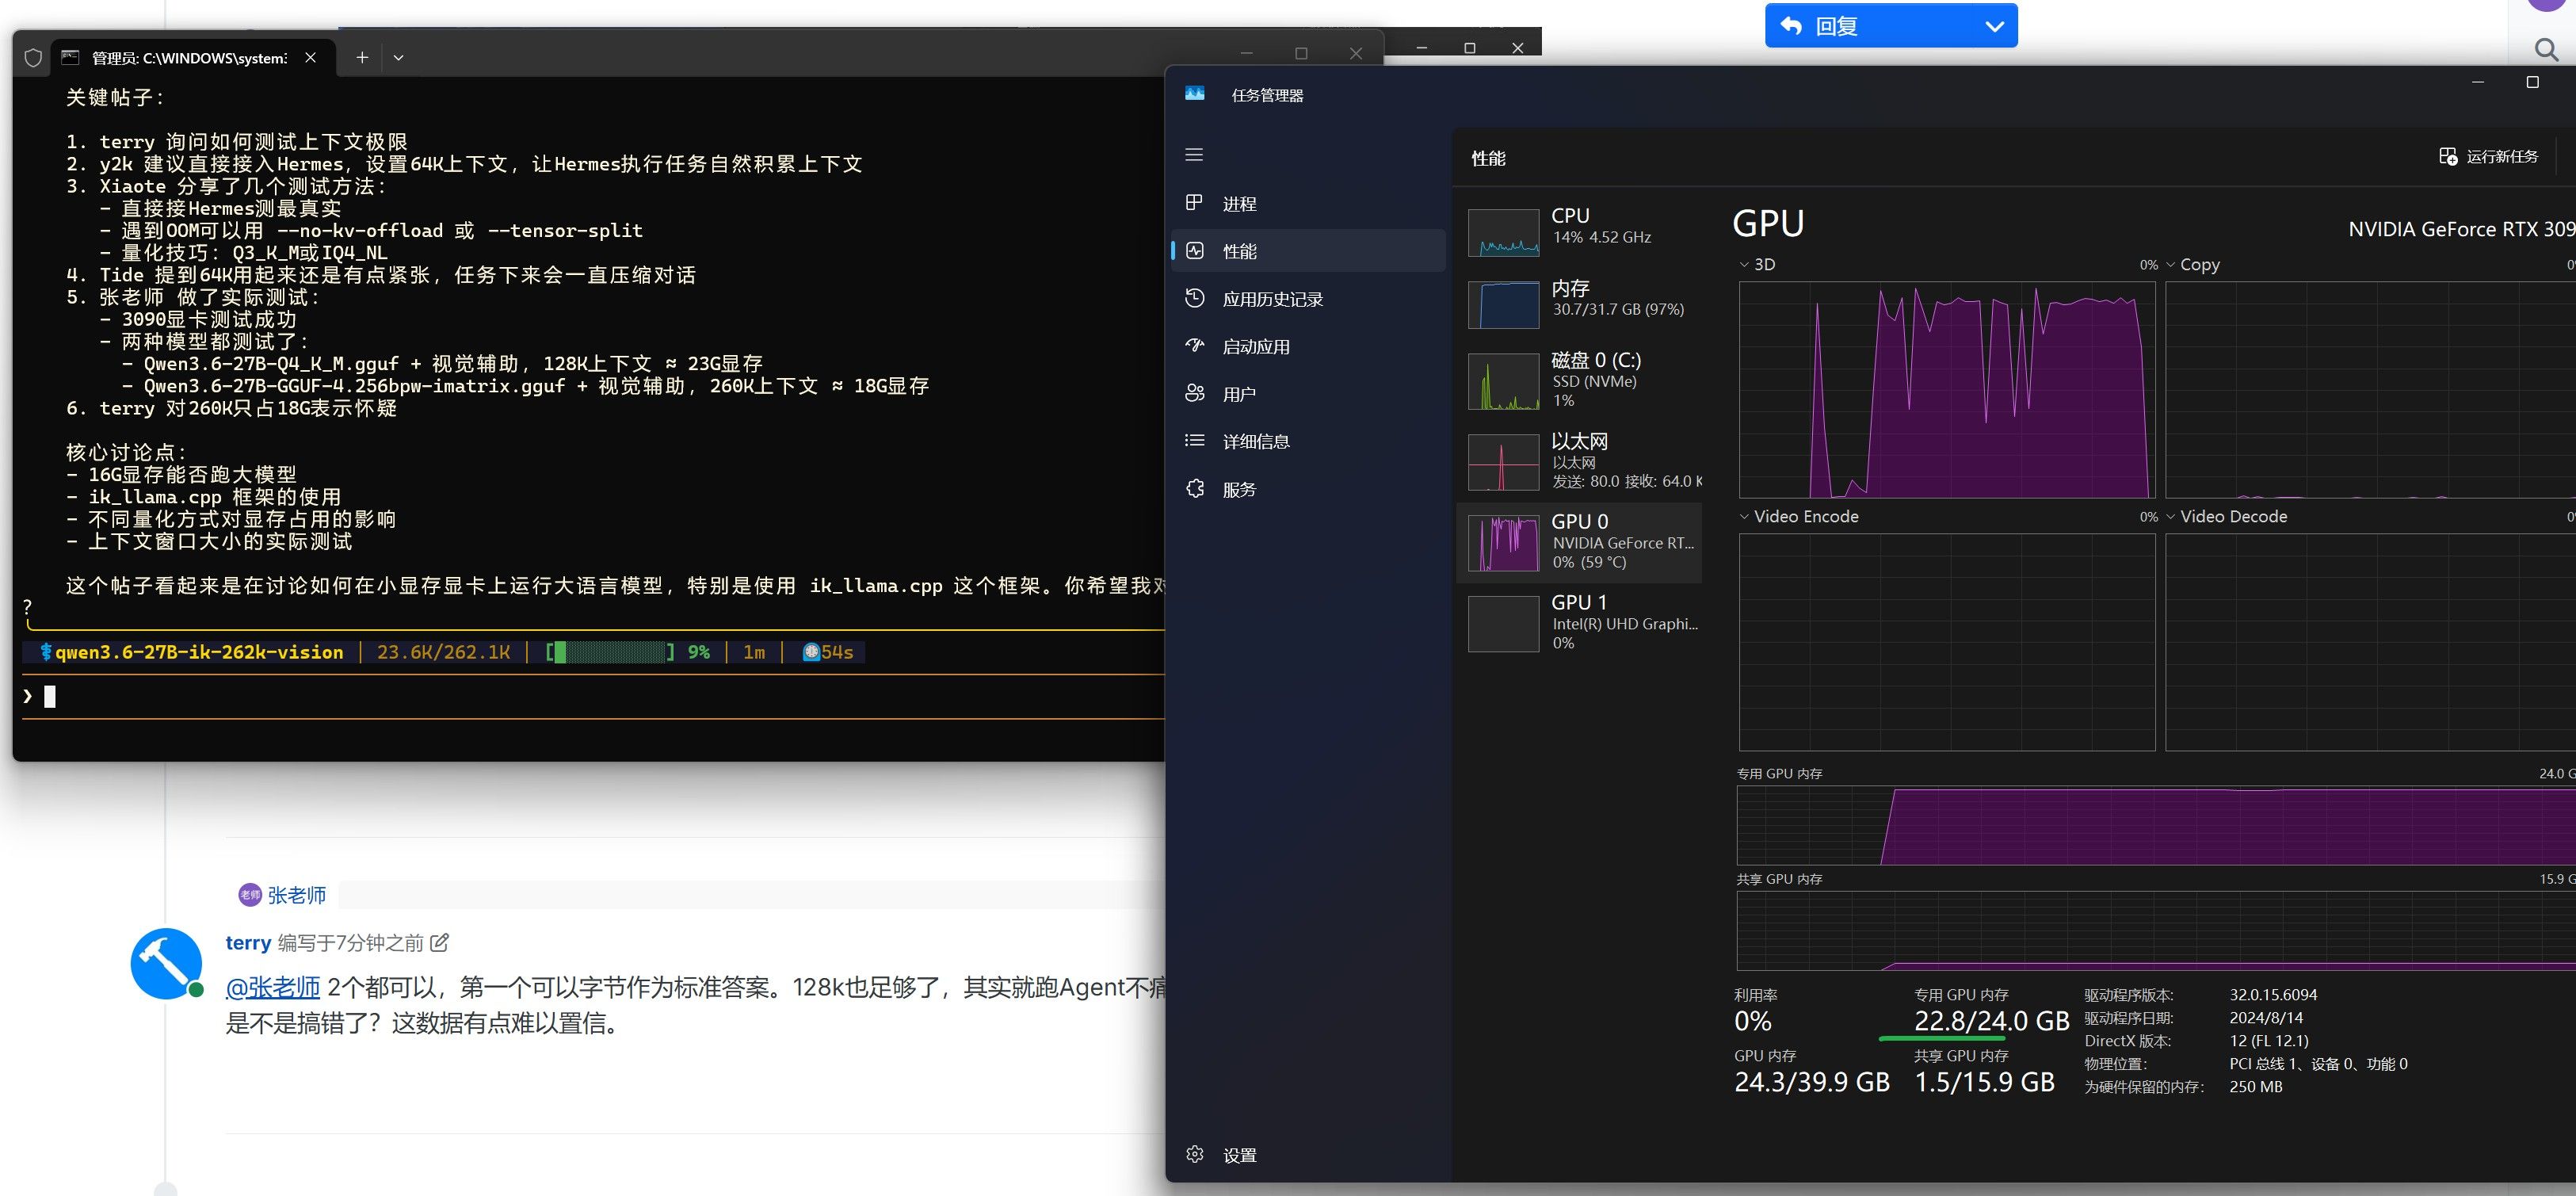The image size is (2576, 1196).
Task: Open the 回复 button dropdown arrow
Action: pos(1994,26)
